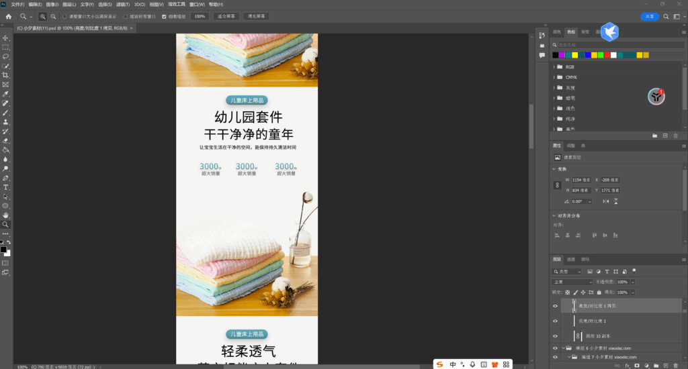
Task: Expand the RGB swatch folder
Action: click(554, 67)
